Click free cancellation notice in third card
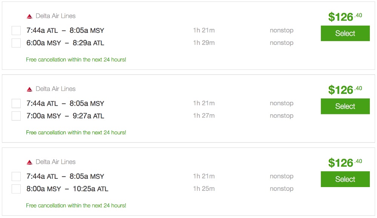 [x=76, y=206]
